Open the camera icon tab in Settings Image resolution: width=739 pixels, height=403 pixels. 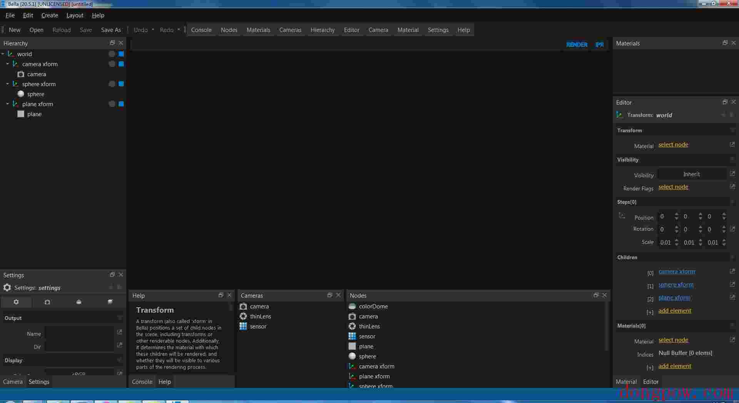pyautogui.click(x=47, y=302)
